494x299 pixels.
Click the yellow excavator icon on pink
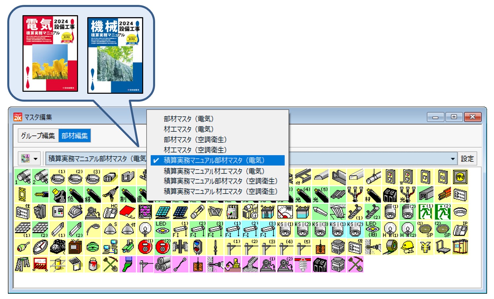click(232, 264)
